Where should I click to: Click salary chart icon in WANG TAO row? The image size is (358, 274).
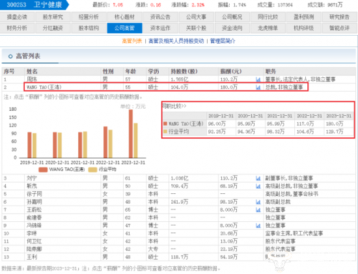pyautogui.click(x=258, y=87)
